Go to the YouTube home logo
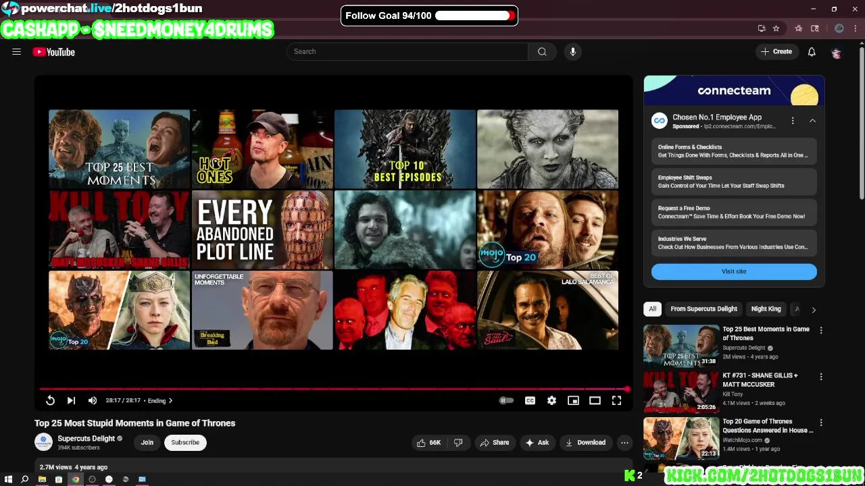This screenshot has height=486, width=865. click(x=53, y=52)
